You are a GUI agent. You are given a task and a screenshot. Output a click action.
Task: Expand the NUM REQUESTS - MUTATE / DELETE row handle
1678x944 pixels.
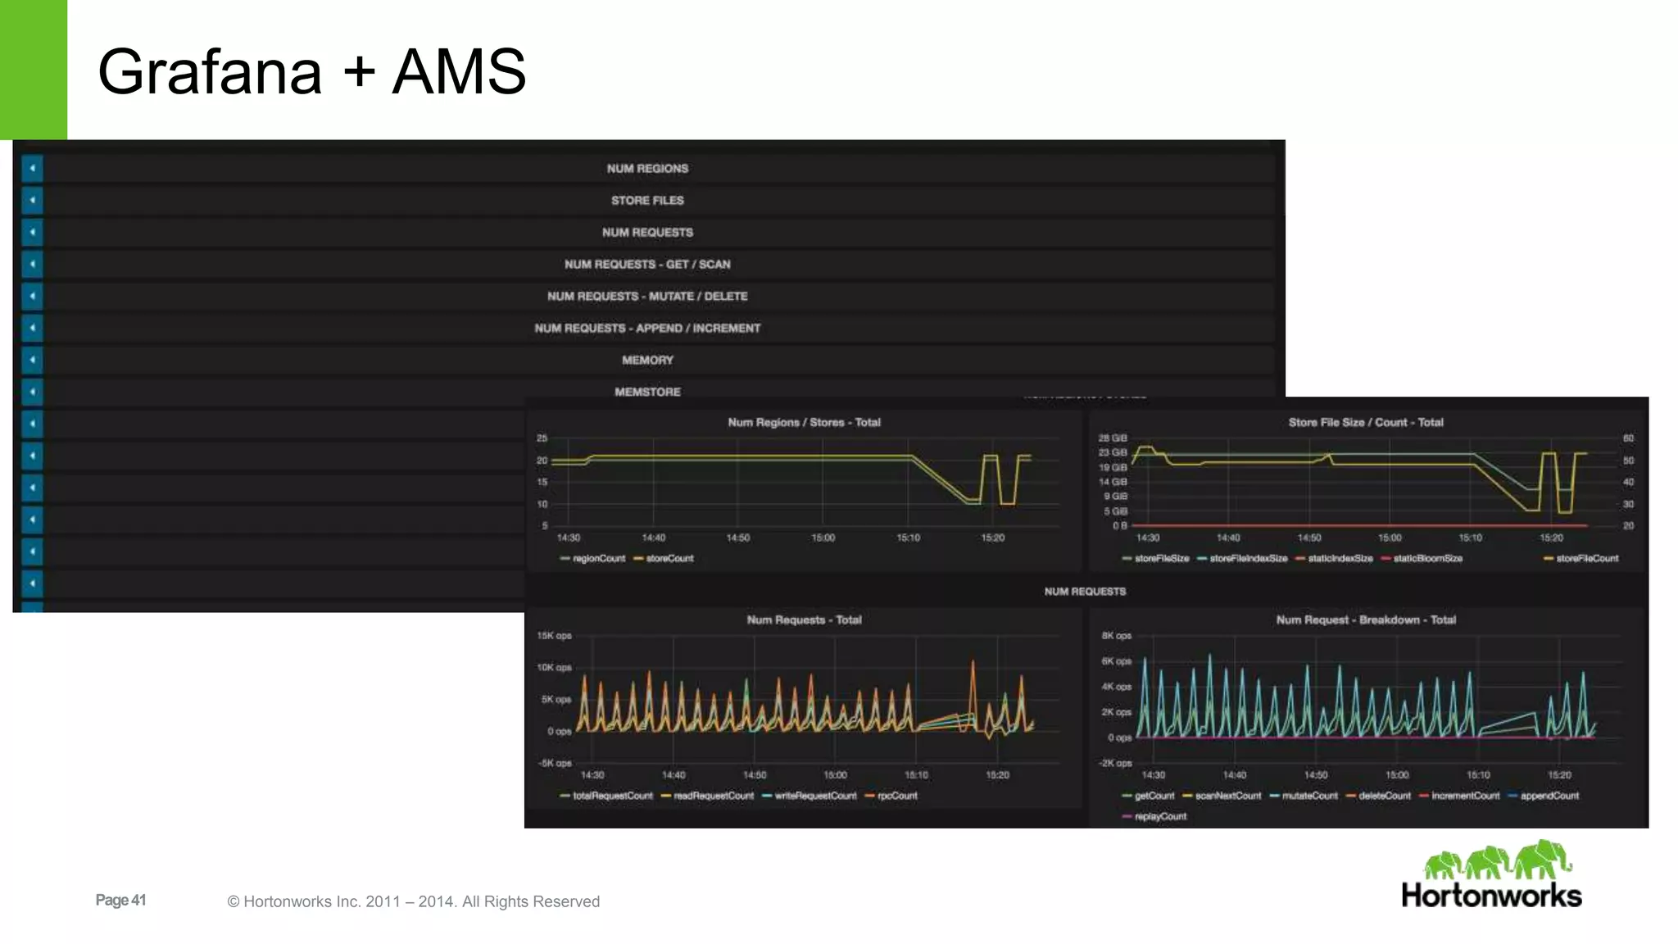coord(32,296)
